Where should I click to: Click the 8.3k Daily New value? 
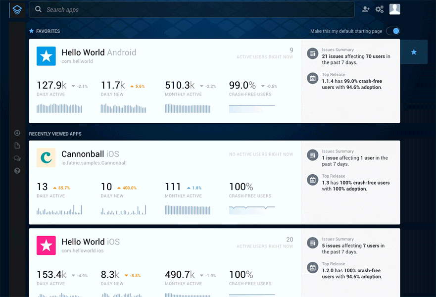110,274
